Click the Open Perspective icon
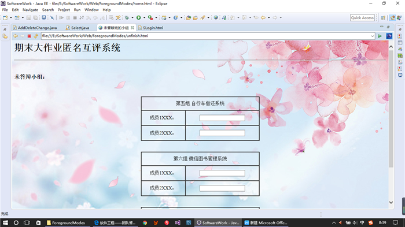The height and width of the screenshot is (227, 405). pyautogui.click(x=383, y=17)
